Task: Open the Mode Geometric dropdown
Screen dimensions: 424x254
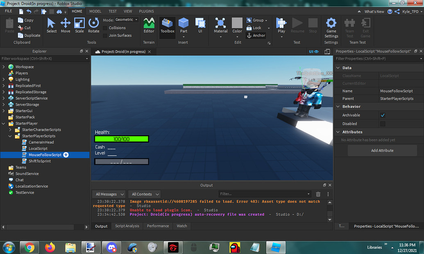Action: click(127, 20)
